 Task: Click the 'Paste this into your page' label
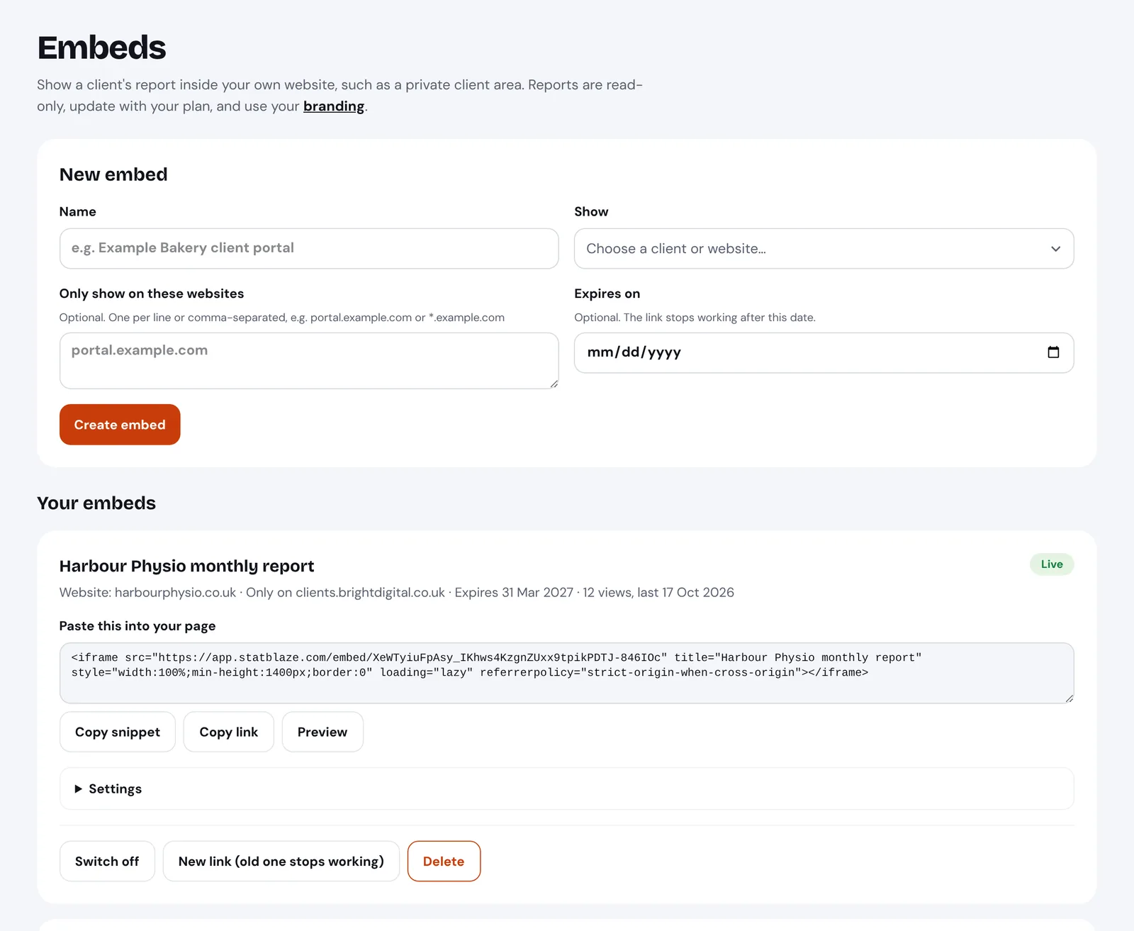[x=137, y=626]
